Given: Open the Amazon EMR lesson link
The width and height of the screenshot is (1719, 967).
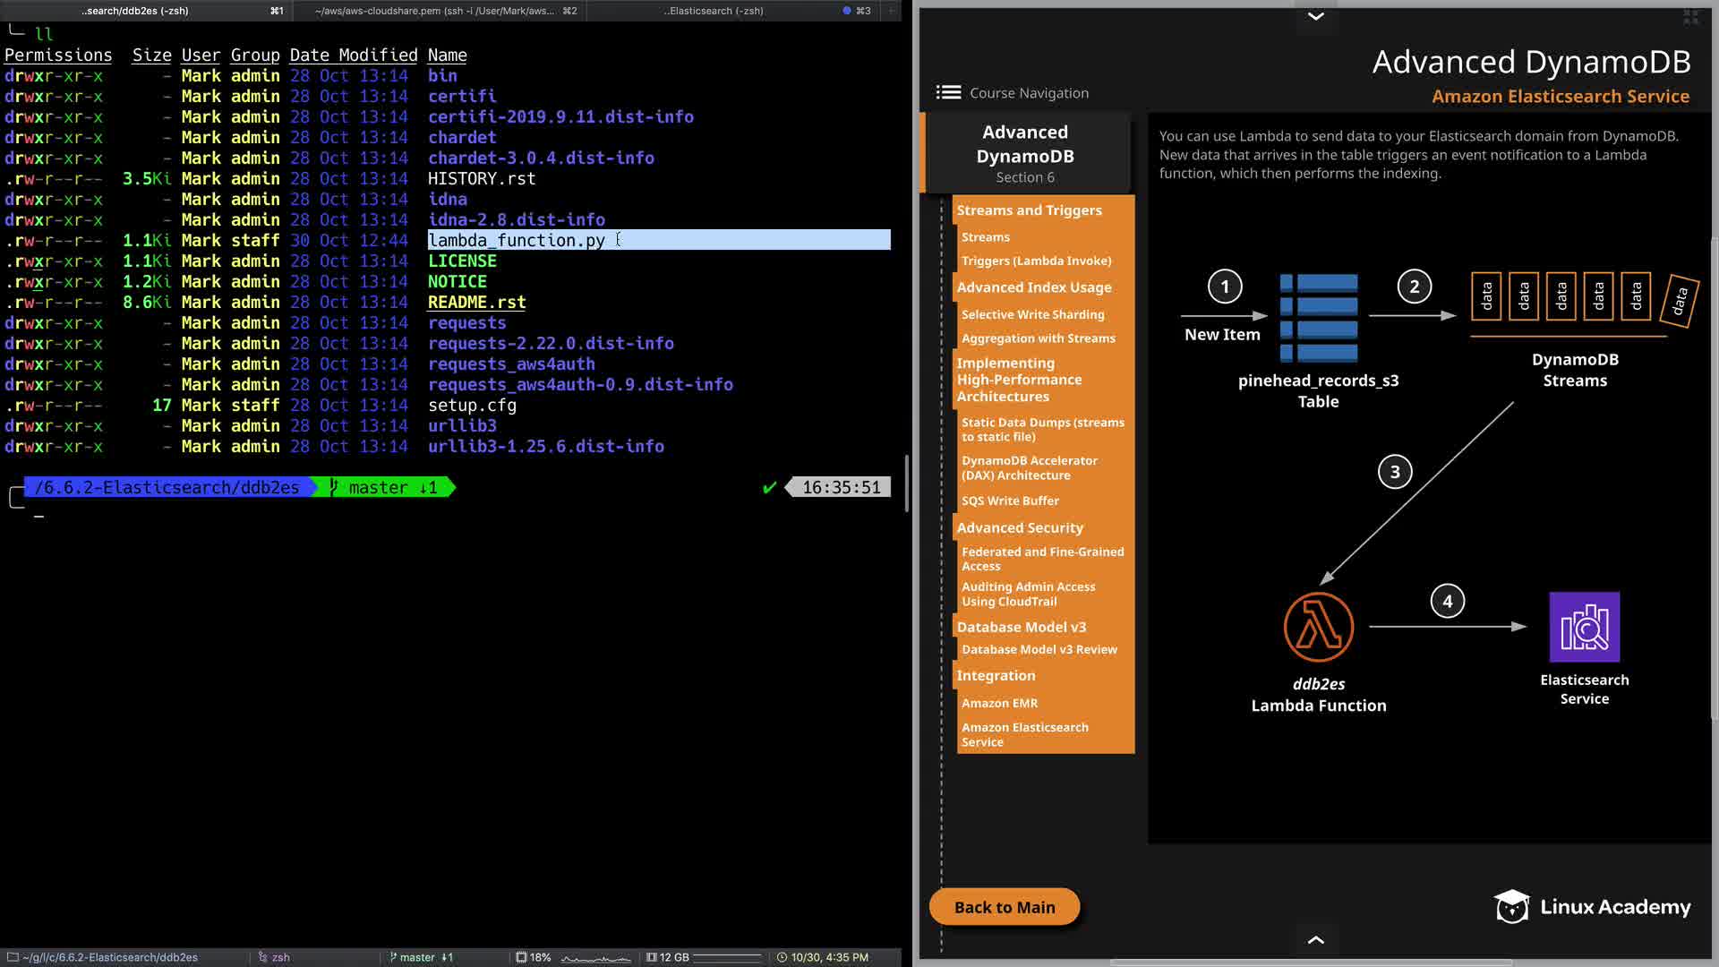Looking at the screenshot, I should point(999,703).
